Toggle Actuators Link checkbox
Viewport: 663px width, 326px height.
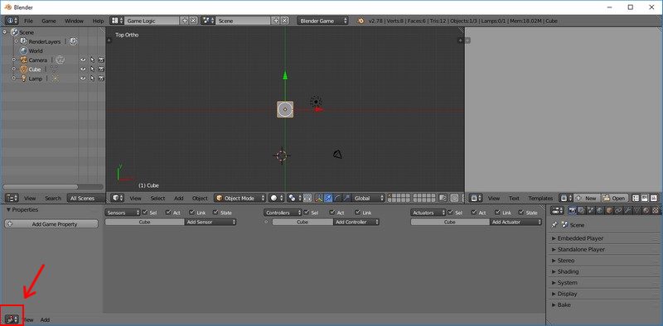click(x=498, y=213)
